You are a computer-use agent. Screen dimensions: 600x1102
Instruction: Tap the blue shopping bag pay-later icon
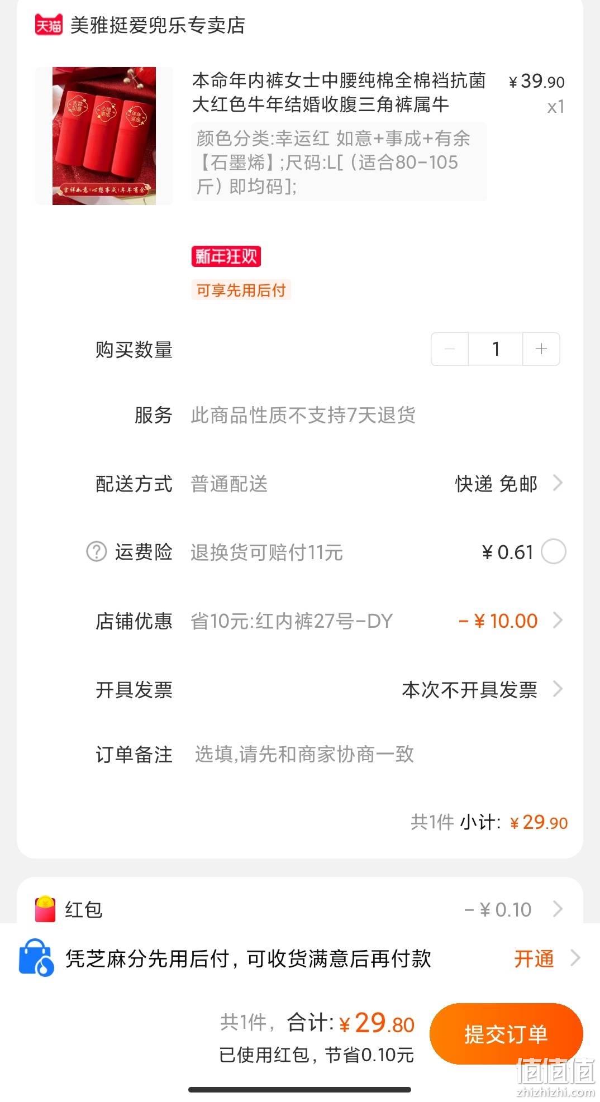[x=36, y=958]
